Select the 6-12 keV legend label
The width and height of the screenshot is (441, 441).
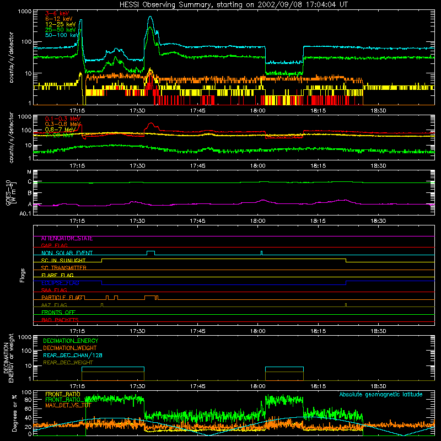click(59, 19)
